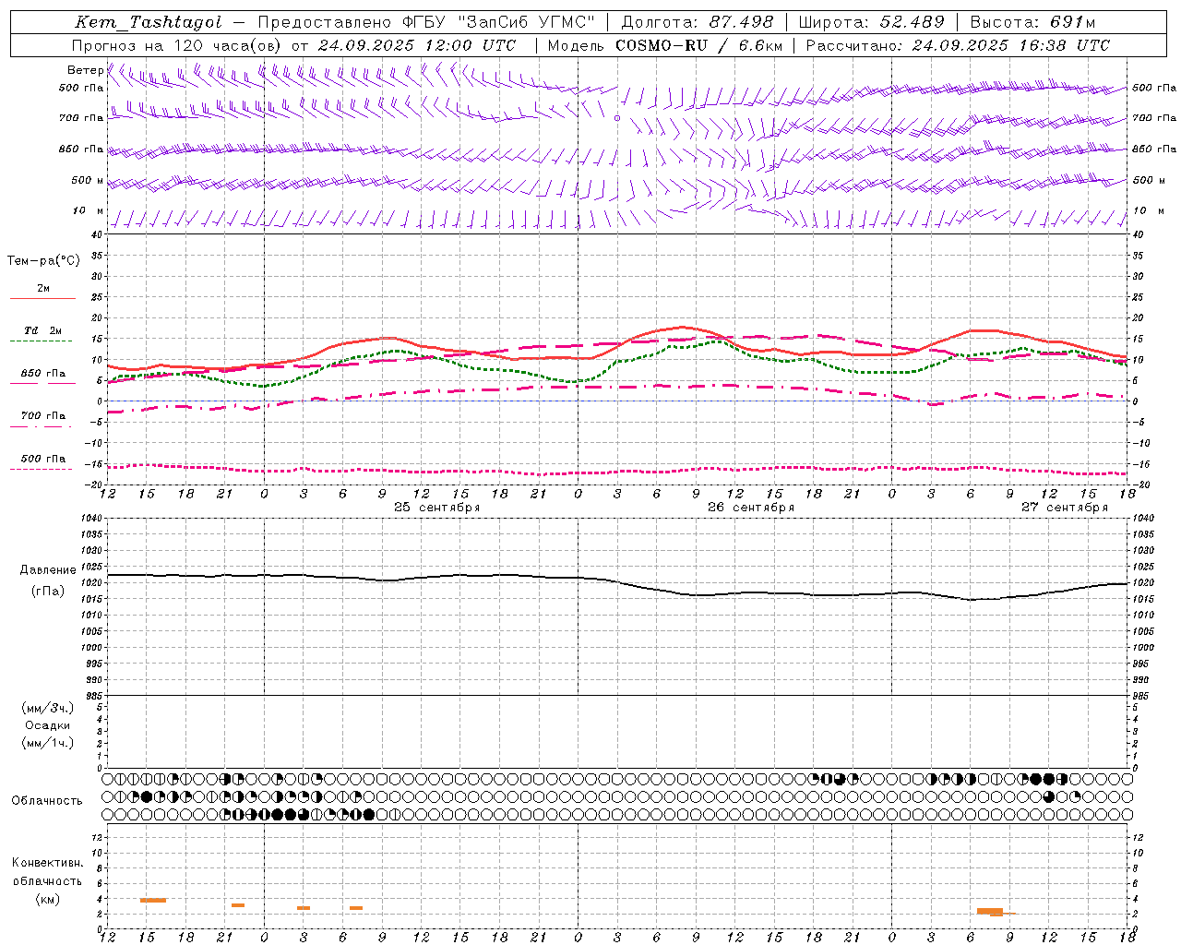Click the largest orange convective bar on 27 сентября
The width and height of the screenshot is (1181, 945).
pyautogui.click(x=990, y=911)
